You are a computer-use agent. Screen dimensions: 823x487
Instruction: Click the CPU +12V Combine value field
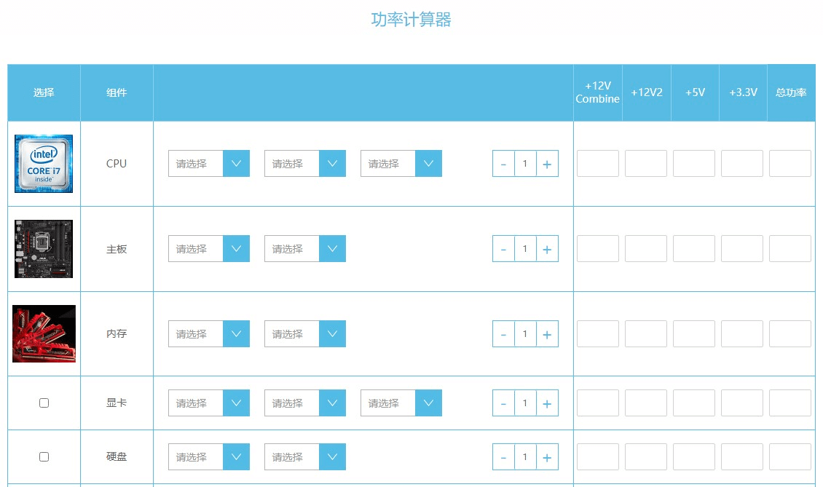[597, 163]
